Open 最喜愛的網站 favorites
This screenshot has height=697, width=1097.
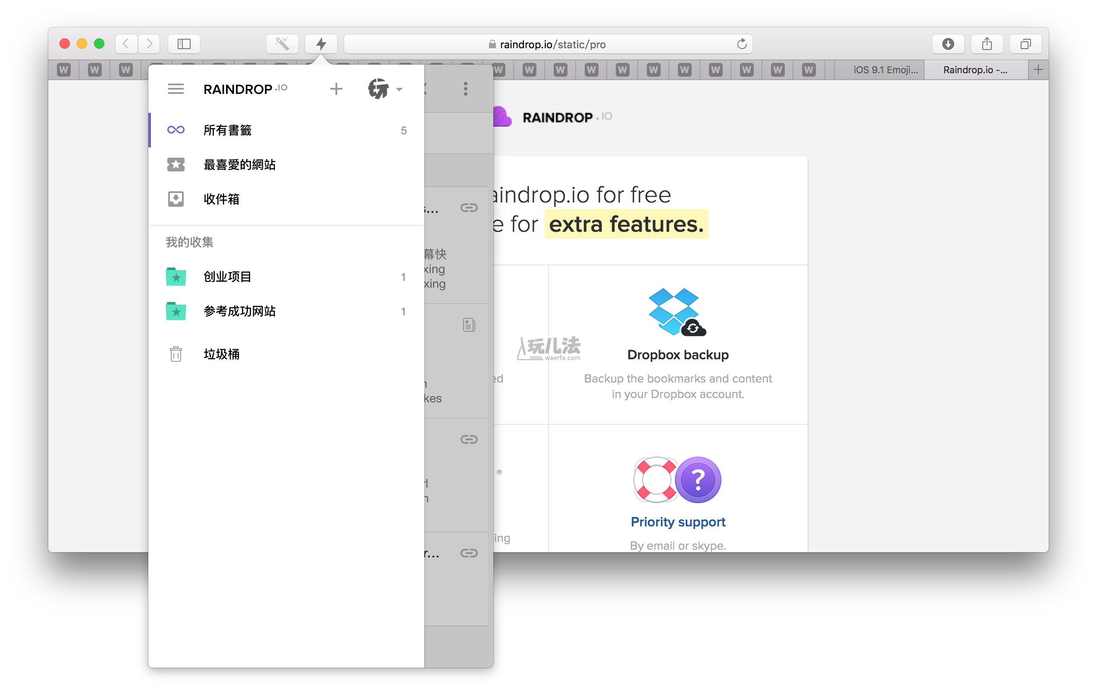point(286,165)
